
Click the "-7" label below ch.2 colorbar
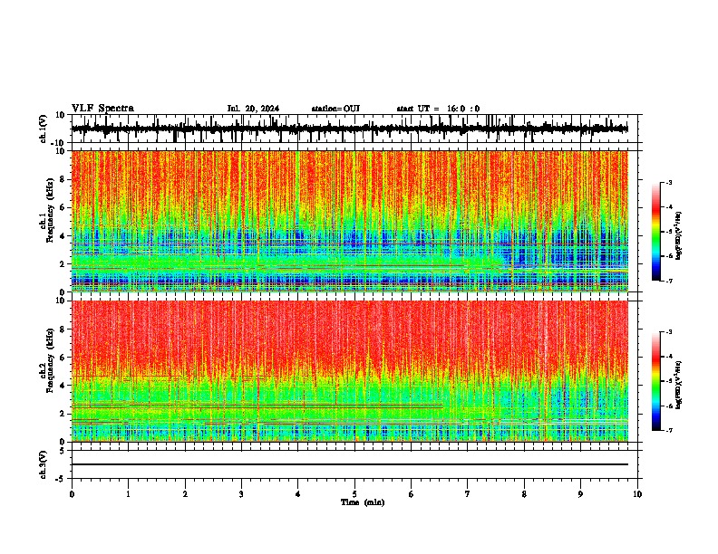668,430
